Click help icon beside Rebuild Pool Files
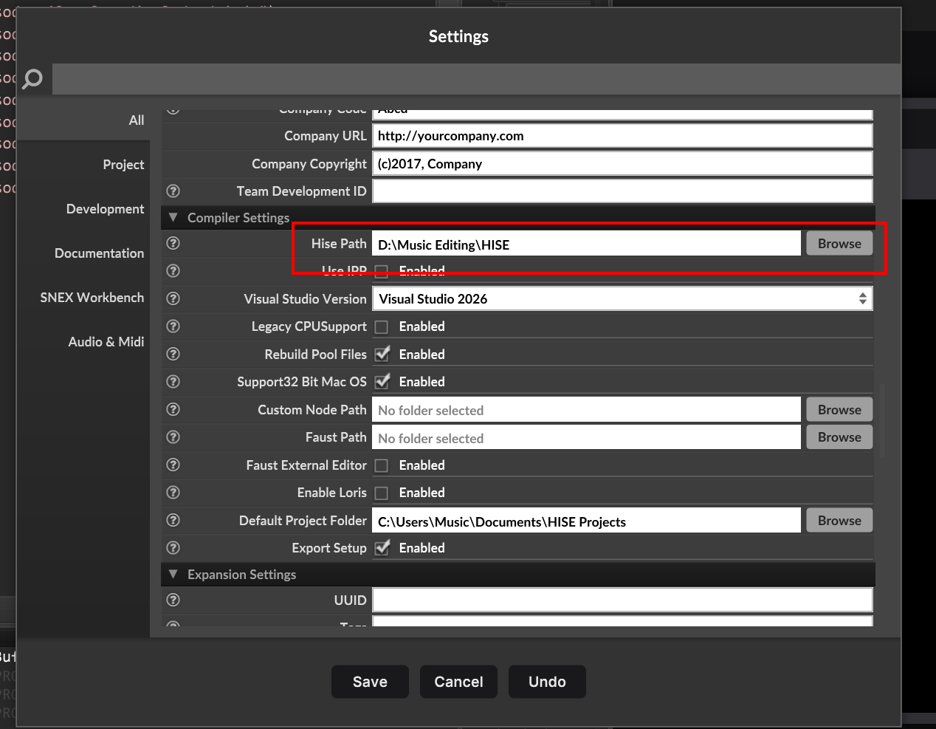The image size is (936, 729). [x=173, y=354]
